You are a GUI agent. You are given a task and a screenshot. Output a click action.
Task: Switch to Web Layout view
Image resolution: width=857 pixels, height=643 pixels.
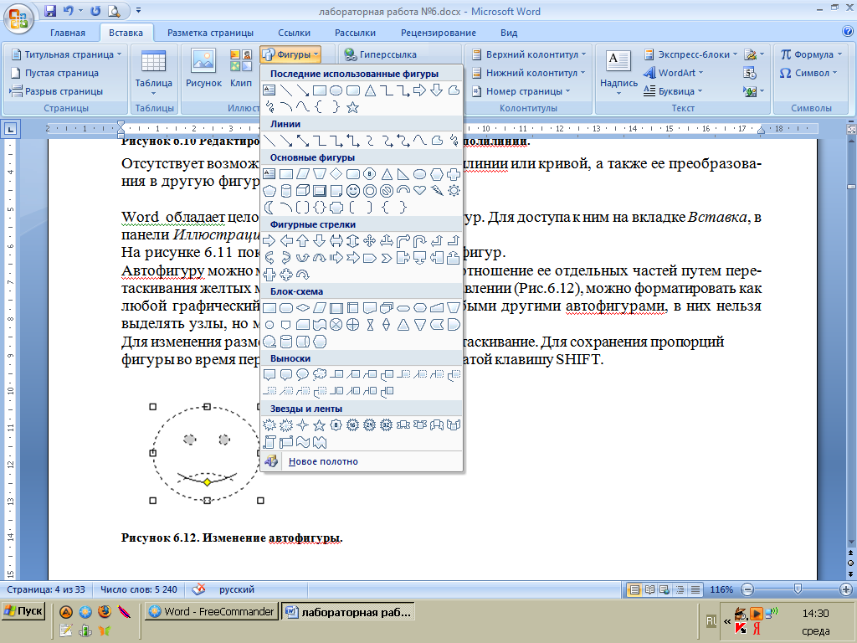pyautogui.click(x=665, y=589)
